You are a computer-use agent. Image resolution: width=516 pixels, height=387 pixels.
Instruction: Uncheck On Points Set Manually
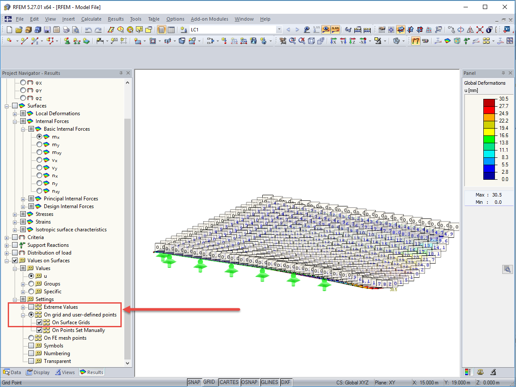click(x=40, y=330)
